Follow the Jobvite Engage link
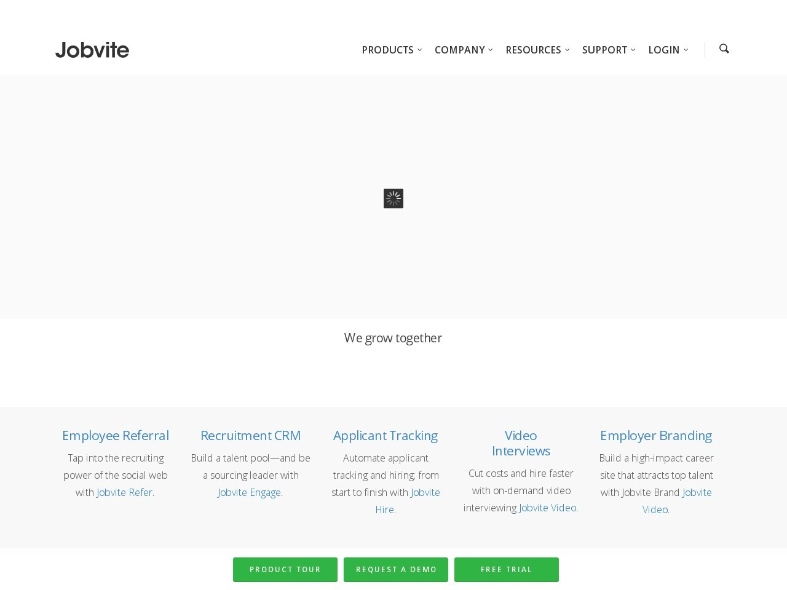The height and width of the screenshot is (590, 787). coord(250,492)
